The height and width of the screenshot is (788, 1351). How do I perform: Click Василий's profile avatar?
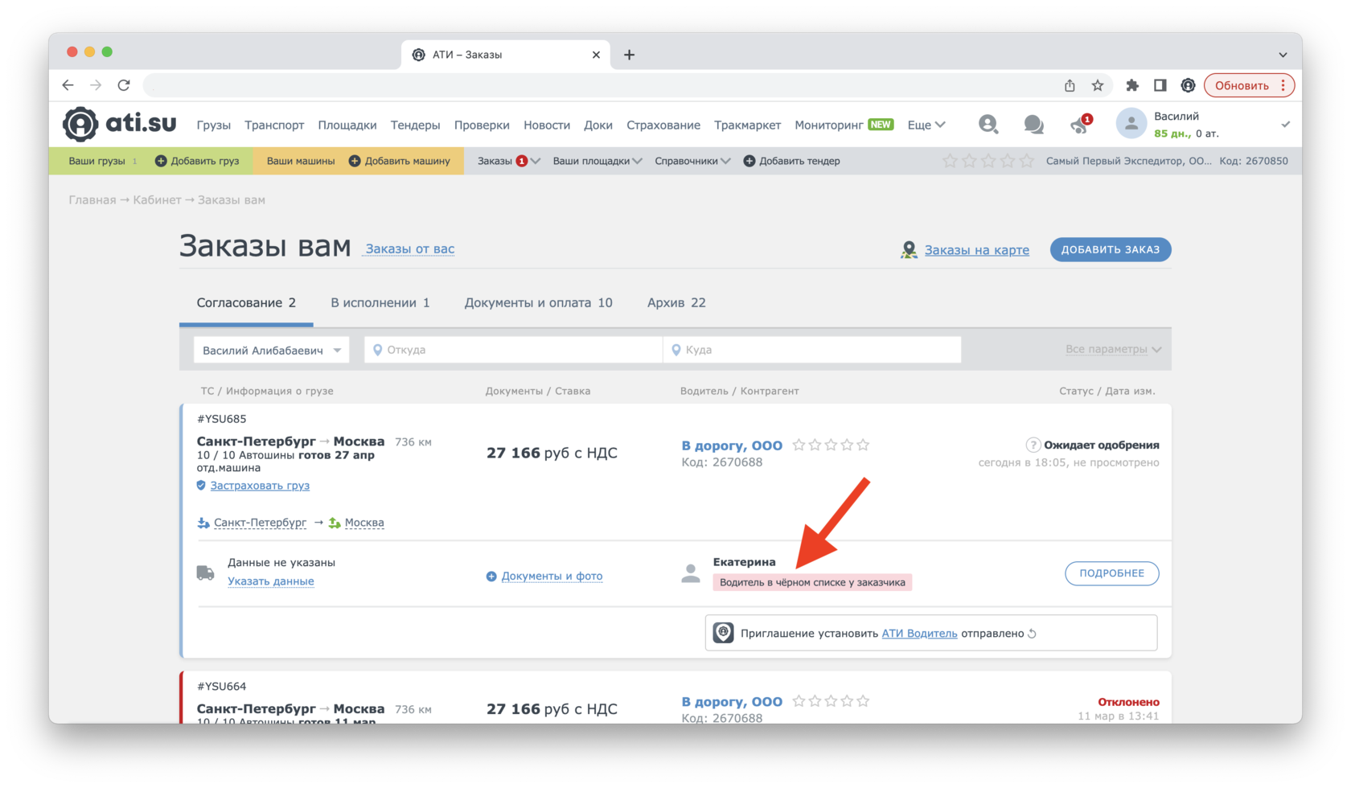coord(1131,124)
